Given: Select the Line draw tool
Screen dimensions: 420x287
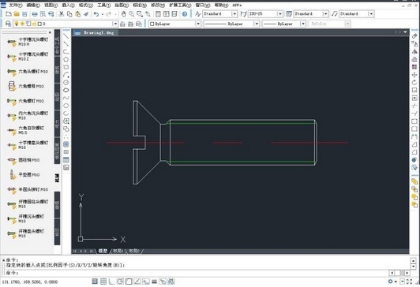Looking at the screenshot, I should tap(66, 36).
